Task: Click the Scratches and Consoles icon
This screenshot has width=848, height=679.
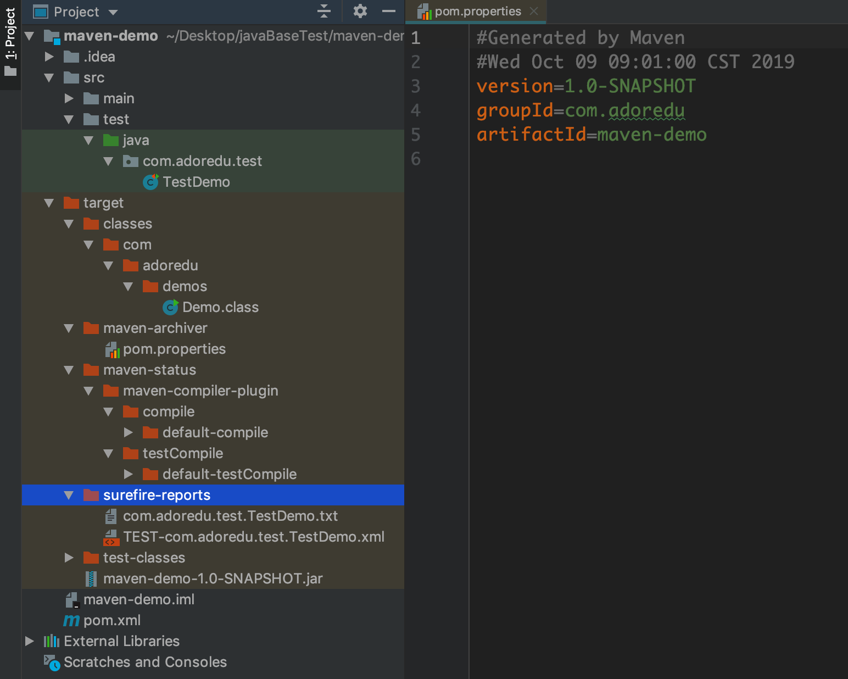Action: pyautogui.click(x=52, y=663)
